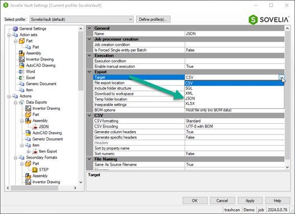This screenshot has width=295, height=214.
Task: Click the Job creation condition value field
Action: point(235,45)
